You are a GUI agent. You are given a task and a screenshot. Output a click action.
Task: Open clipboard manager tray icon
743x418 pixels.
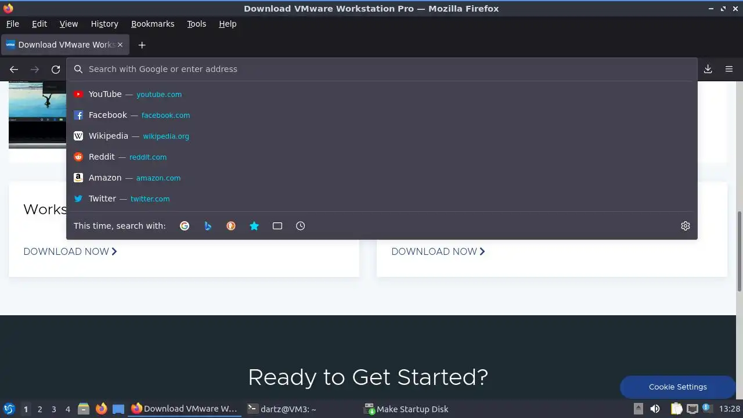(x=677, y=409)
